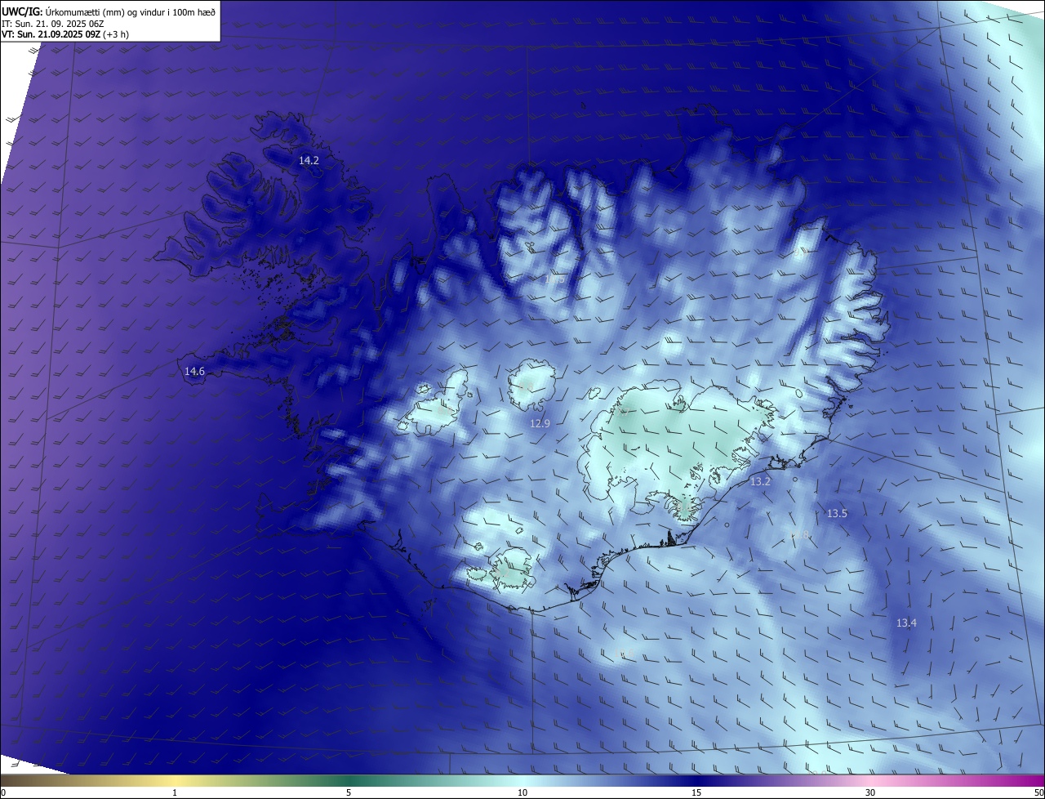This screenshot has width=1045, height=799.
Task: Click the colorbar tick label 1
Action: [175, 792]
